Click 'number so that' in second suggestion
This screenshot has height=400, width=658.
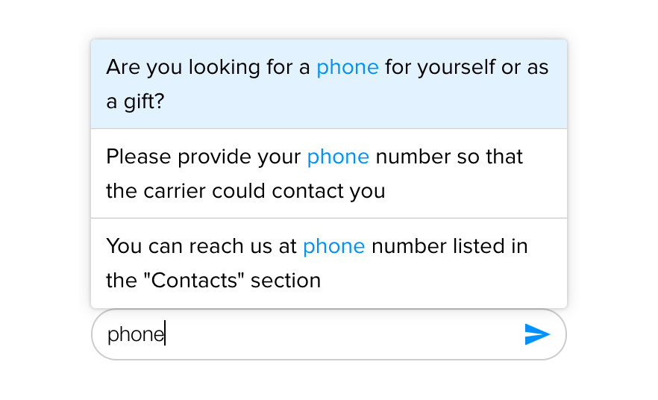click(449, 157)
